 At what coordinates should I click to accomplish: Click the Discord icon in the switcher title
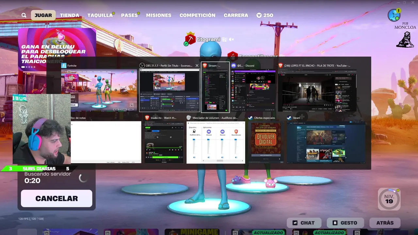(233, 66)
